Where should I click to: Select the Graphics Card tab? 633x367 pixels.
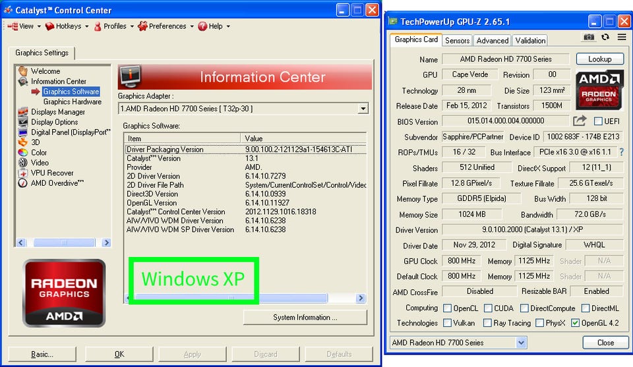click(x=416, y=40)
